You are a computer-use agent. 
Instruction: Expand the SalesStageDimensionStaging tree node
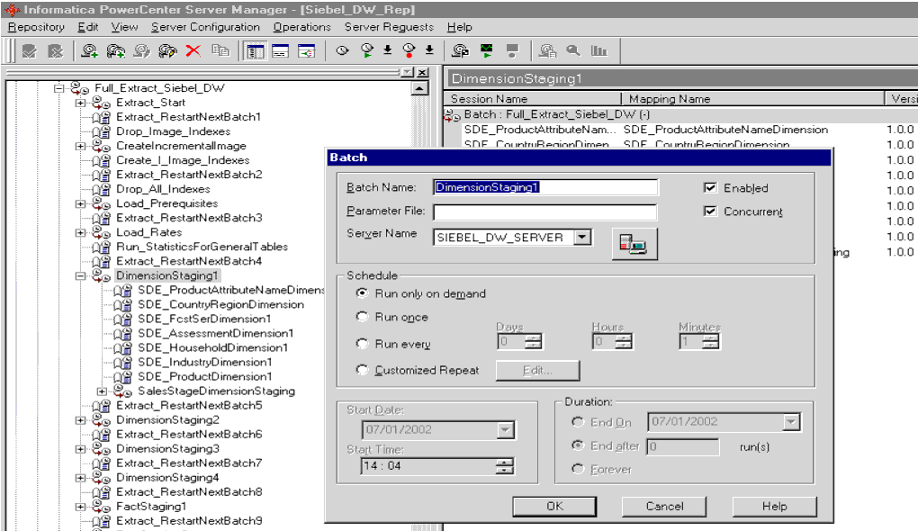[x=102, y=391]
